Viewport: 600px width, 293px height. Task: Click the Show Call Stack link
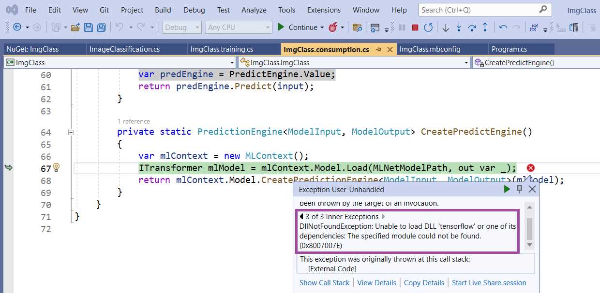point(324,283)
